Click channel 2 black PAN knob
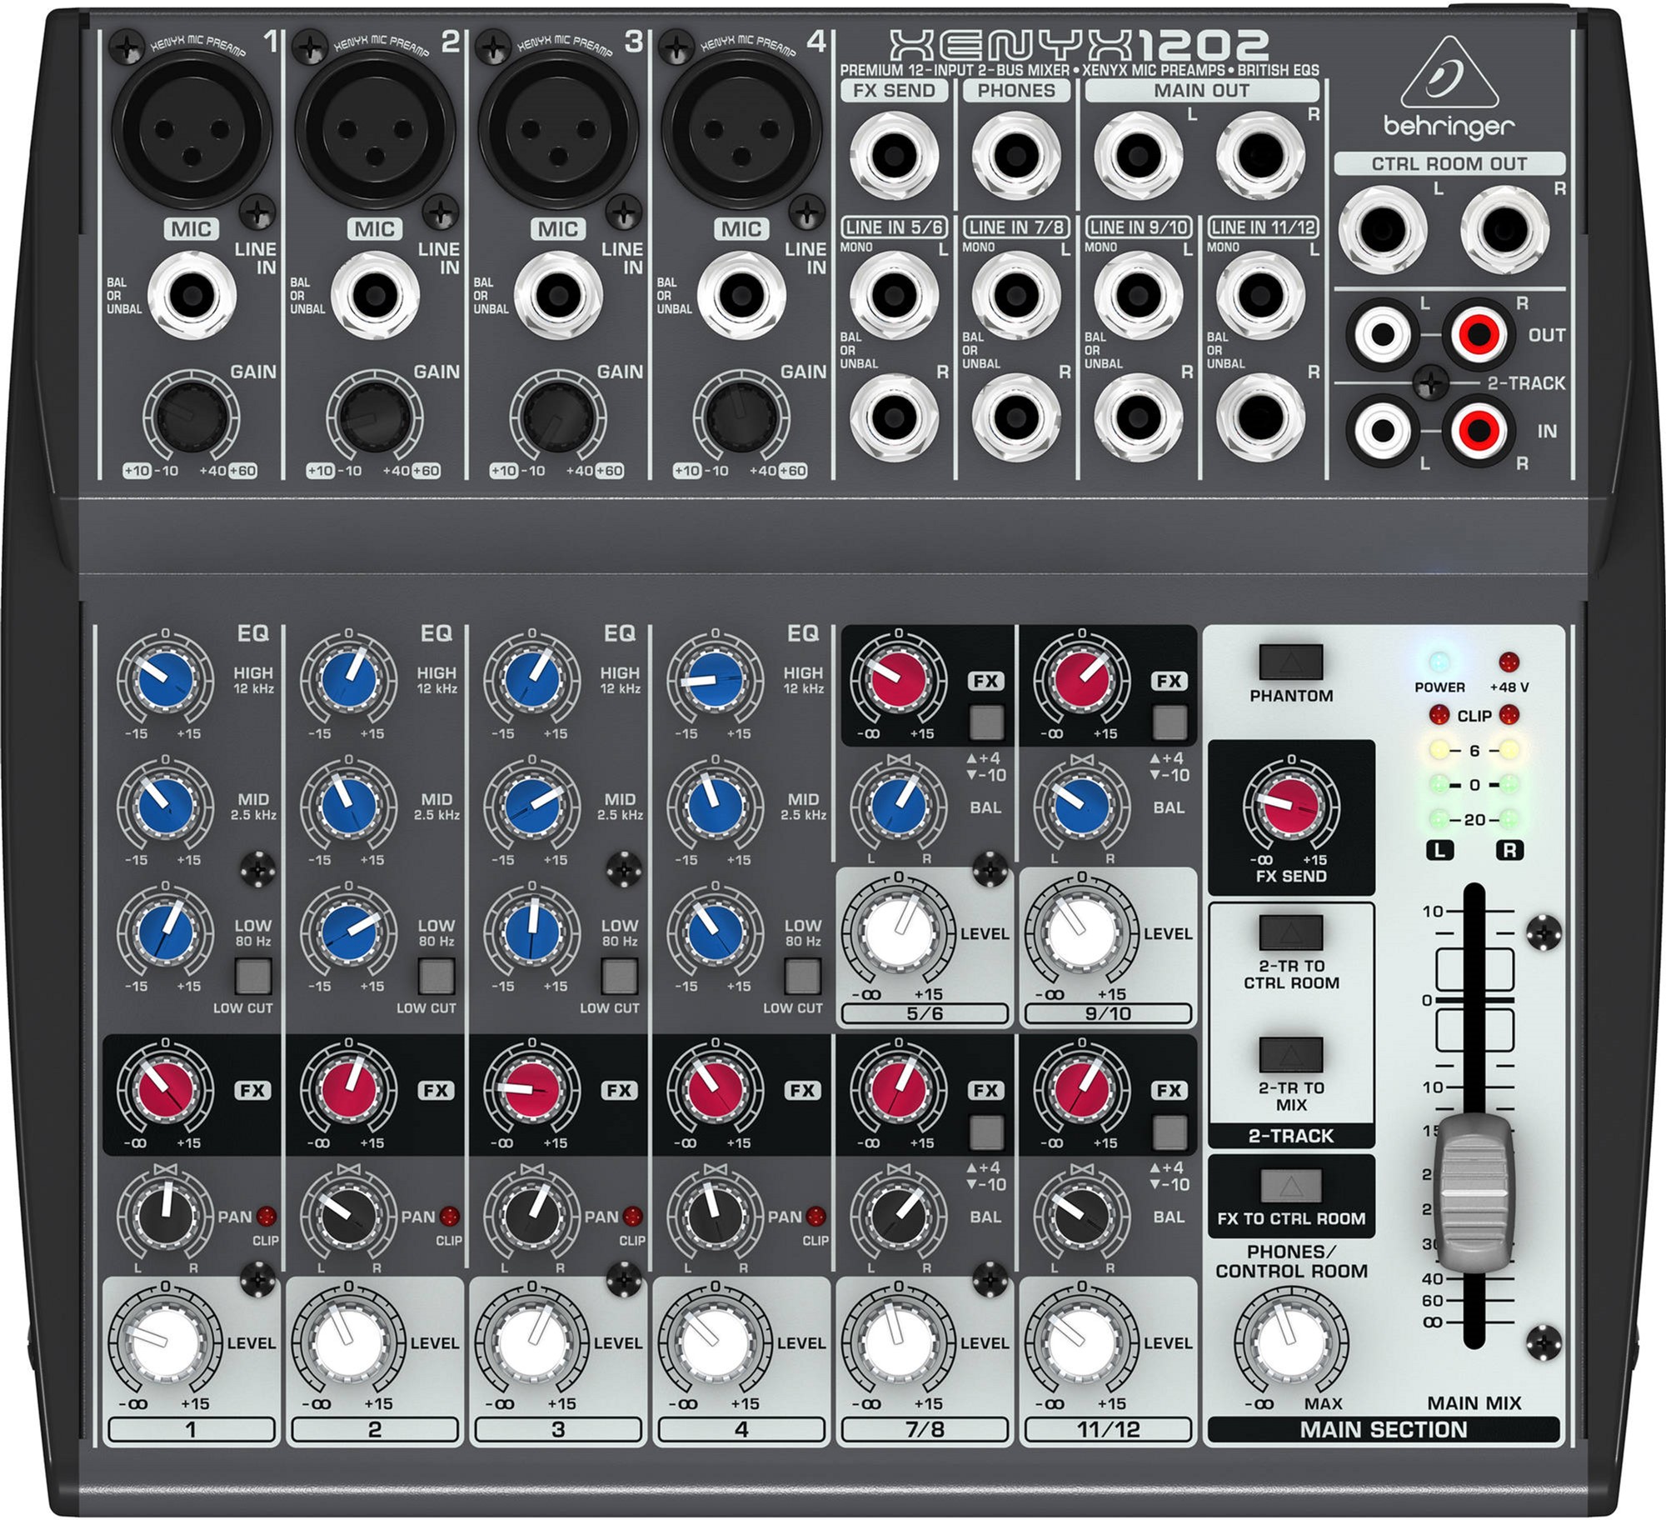The width and height of the screenshot is (1666, 1520). click(349, 1216)
